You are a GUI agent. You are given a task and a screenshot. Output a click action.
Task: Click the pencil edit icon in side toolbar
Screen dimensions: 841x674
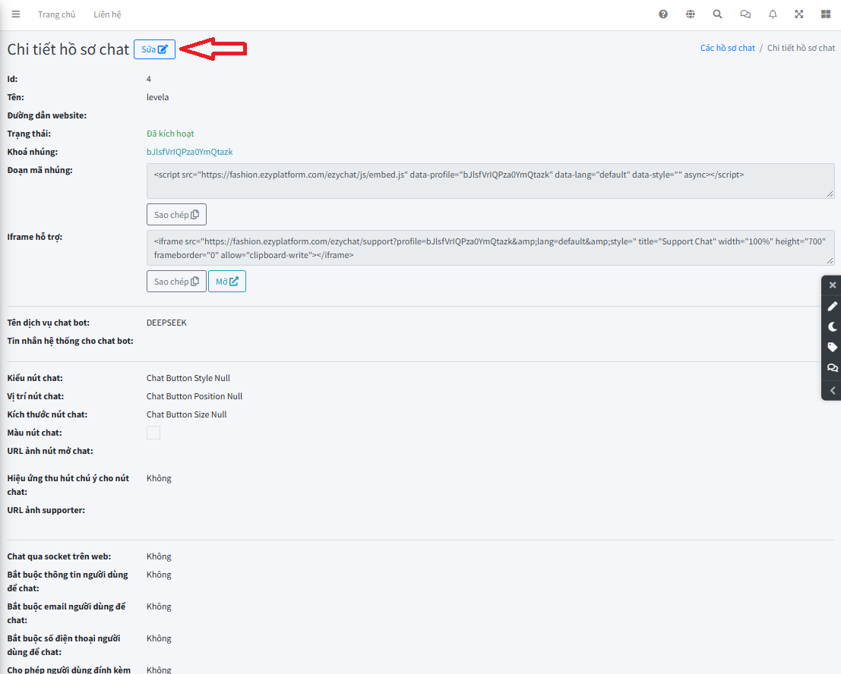833,306
